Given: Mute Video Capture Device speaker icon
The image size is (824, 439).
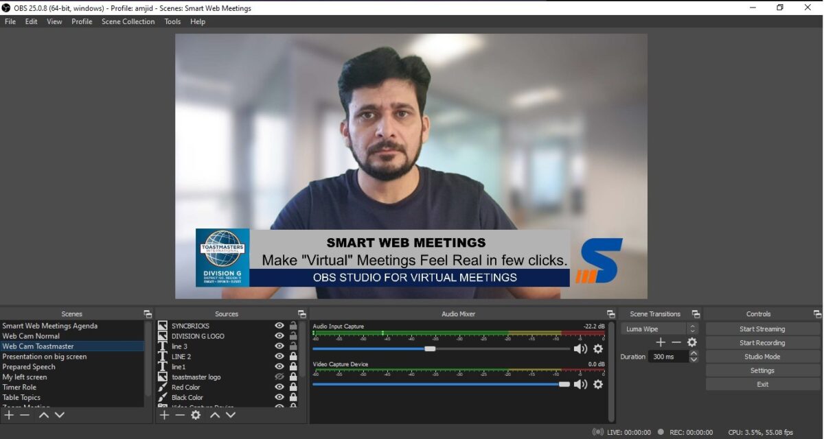Looking at the screenshot, I should click(x=581, y=384).
